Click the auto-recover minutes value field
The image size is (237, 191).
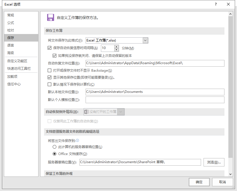[x=108, y=48]
